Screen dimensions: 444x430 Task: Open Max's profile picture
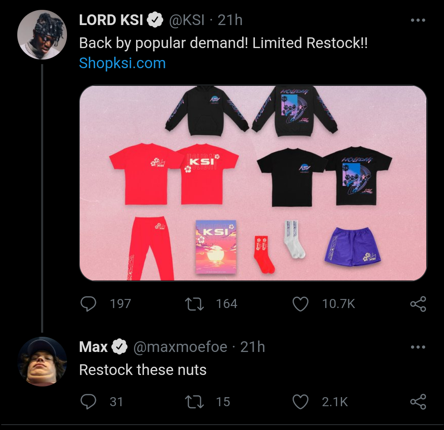click(42, 361)
